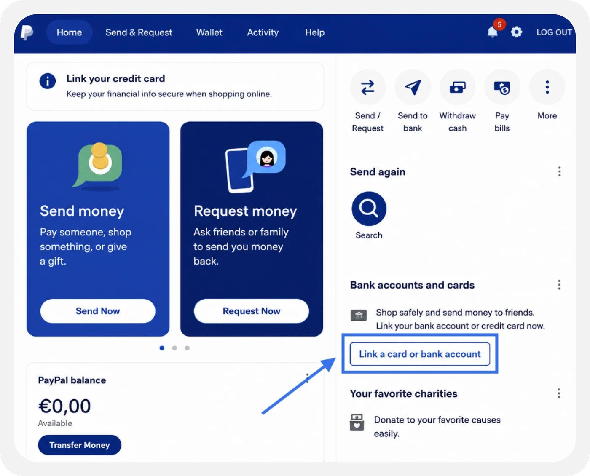Click the Bank accounts and cards heading
This screenshot has width=590, height=476.
pyautogui.click(x=412, y=285)
